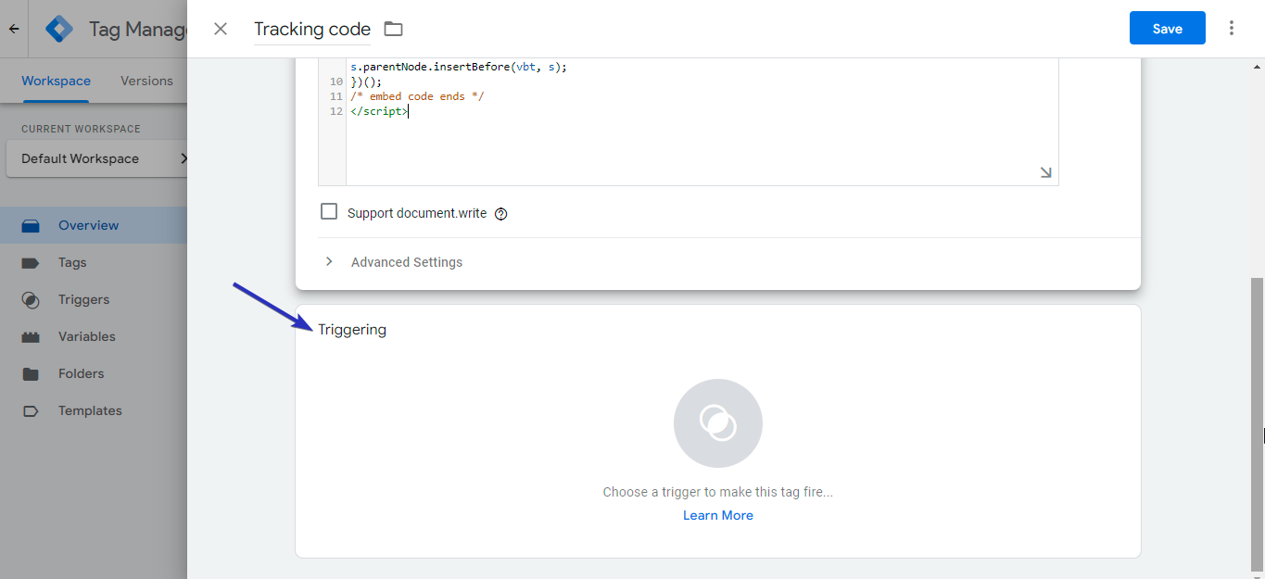Open help for Support document.write
Screen dimensions: 1265x579
click(501, 214)
